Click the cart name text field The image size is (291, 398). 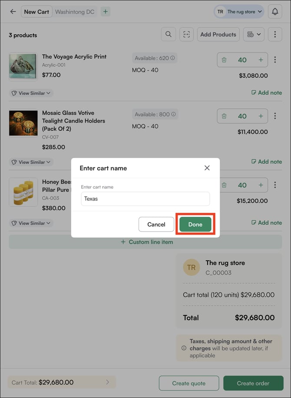pyautogui.click(x=145, y=199)
